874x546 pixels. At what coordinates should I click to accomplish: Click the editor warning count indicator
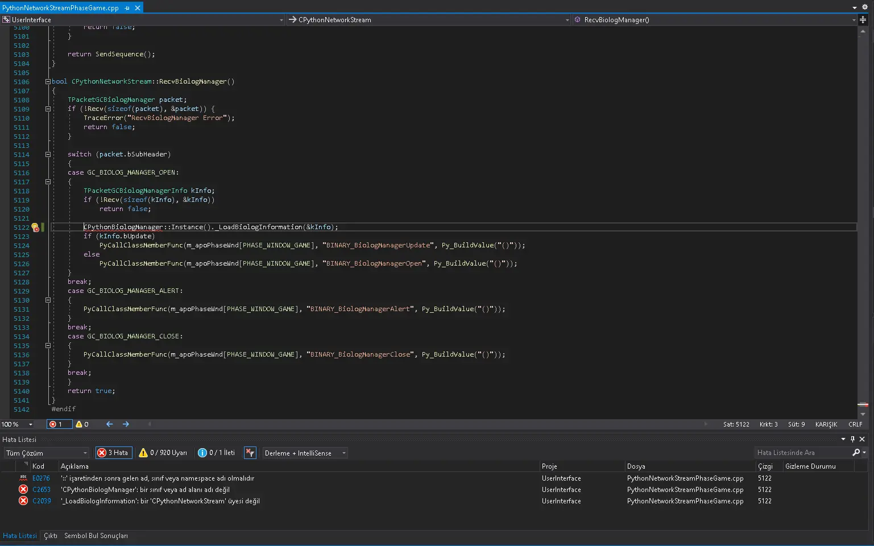[82, 424]
